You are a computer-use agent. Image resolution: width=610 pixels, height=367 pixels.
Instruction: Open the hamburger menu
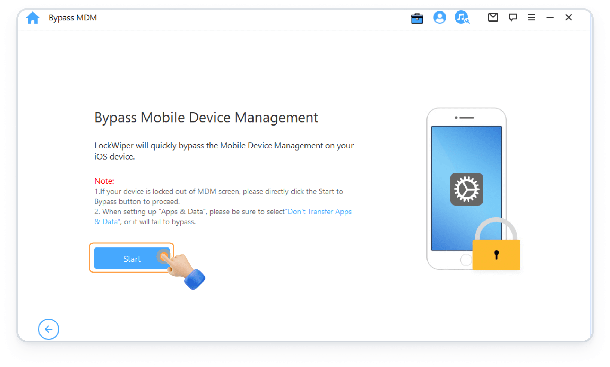click(531, 17)
